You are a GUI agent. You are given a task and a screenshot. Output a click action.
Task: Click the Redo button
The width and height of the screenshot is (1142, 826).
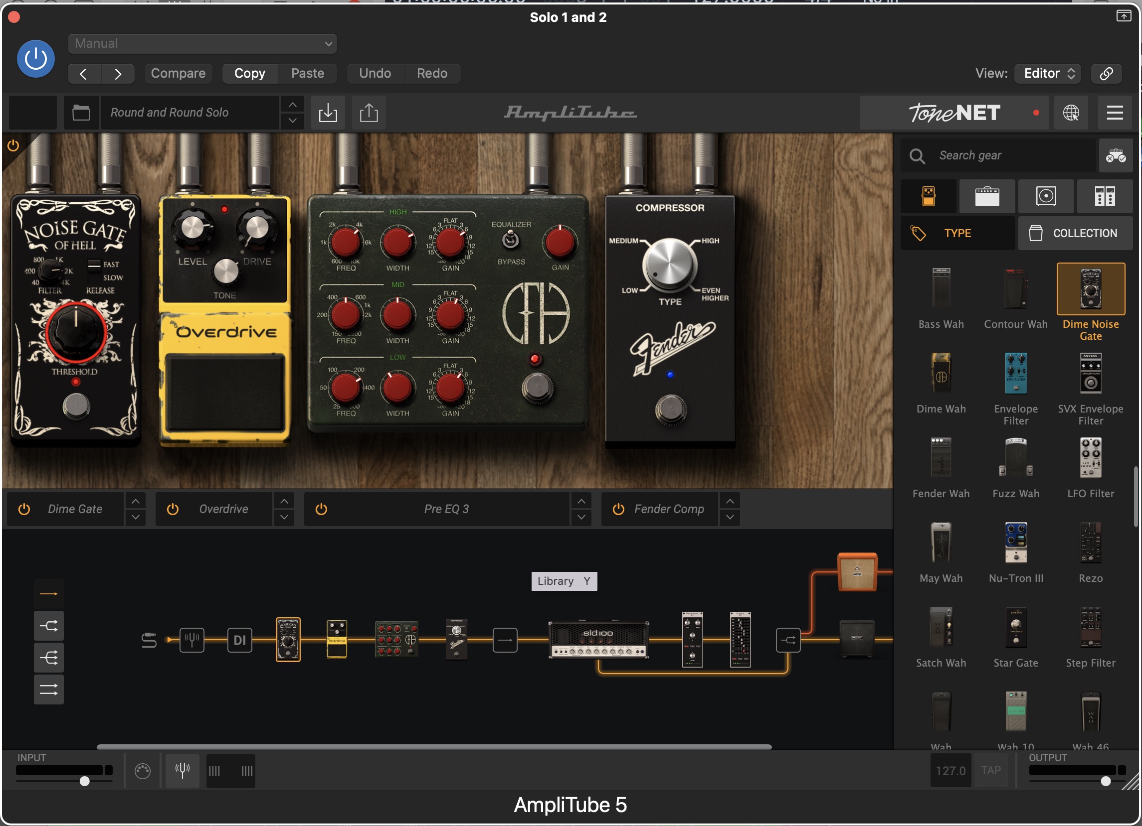click(x=432, y=73)
